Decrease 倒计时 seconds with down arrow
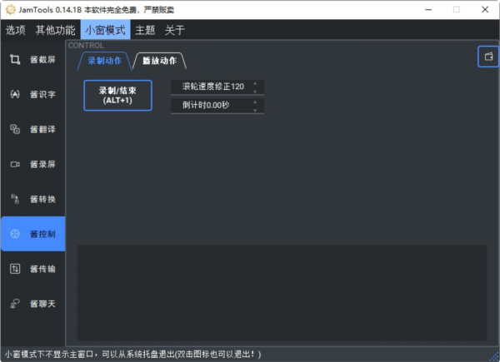The height and width of the screenshot is (362, 500). (x=255, y=110)
